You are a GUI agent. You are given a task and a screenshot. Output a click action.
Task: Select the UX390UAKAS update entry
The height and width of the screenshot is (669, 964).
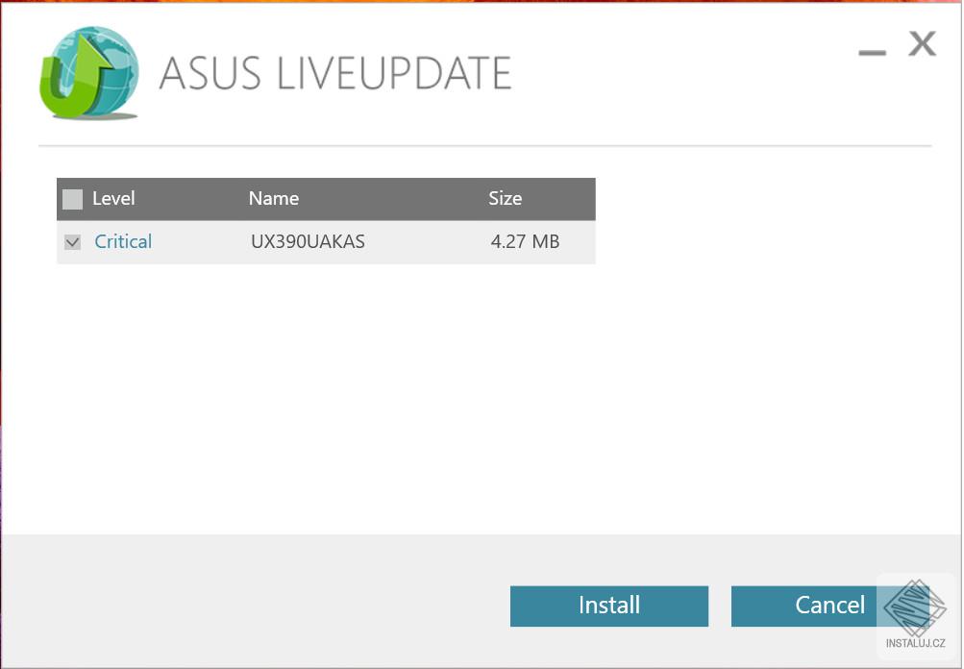click(x=308, y=242)
